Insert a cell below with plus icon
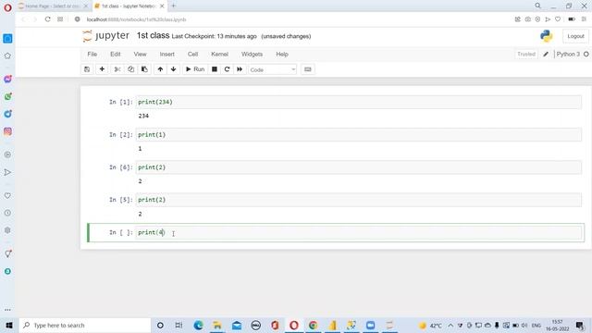 (102, 69)
